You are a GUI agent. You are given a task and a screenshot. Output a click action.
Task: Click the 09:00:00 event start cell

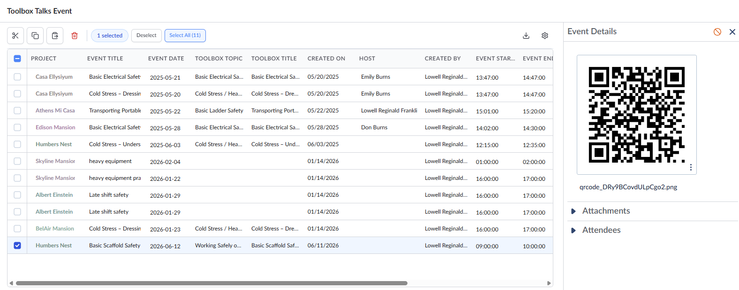coord(487,246)
